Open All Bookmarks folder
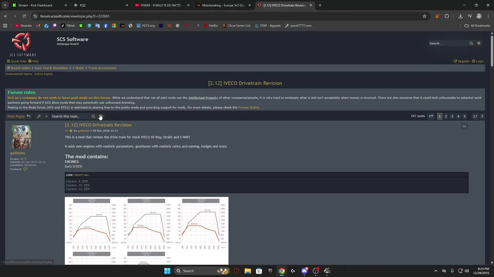 click(477, 26)
